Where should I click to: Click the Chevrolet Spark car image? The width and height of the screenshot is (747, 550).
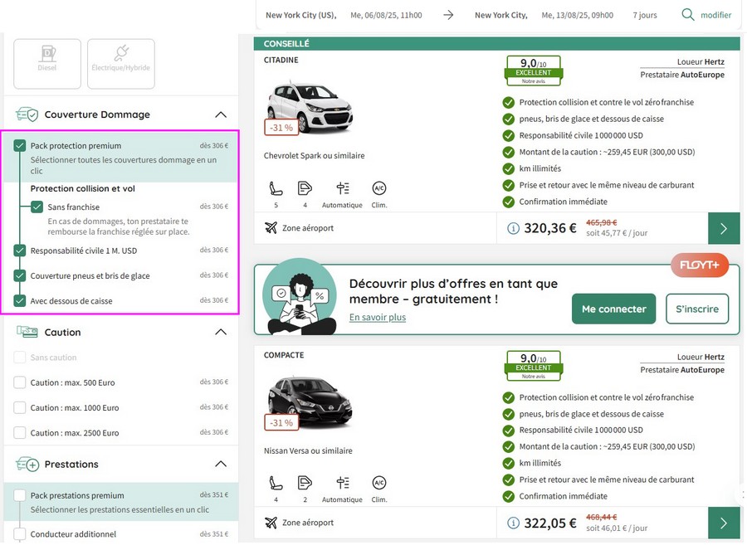click(309, 106)
